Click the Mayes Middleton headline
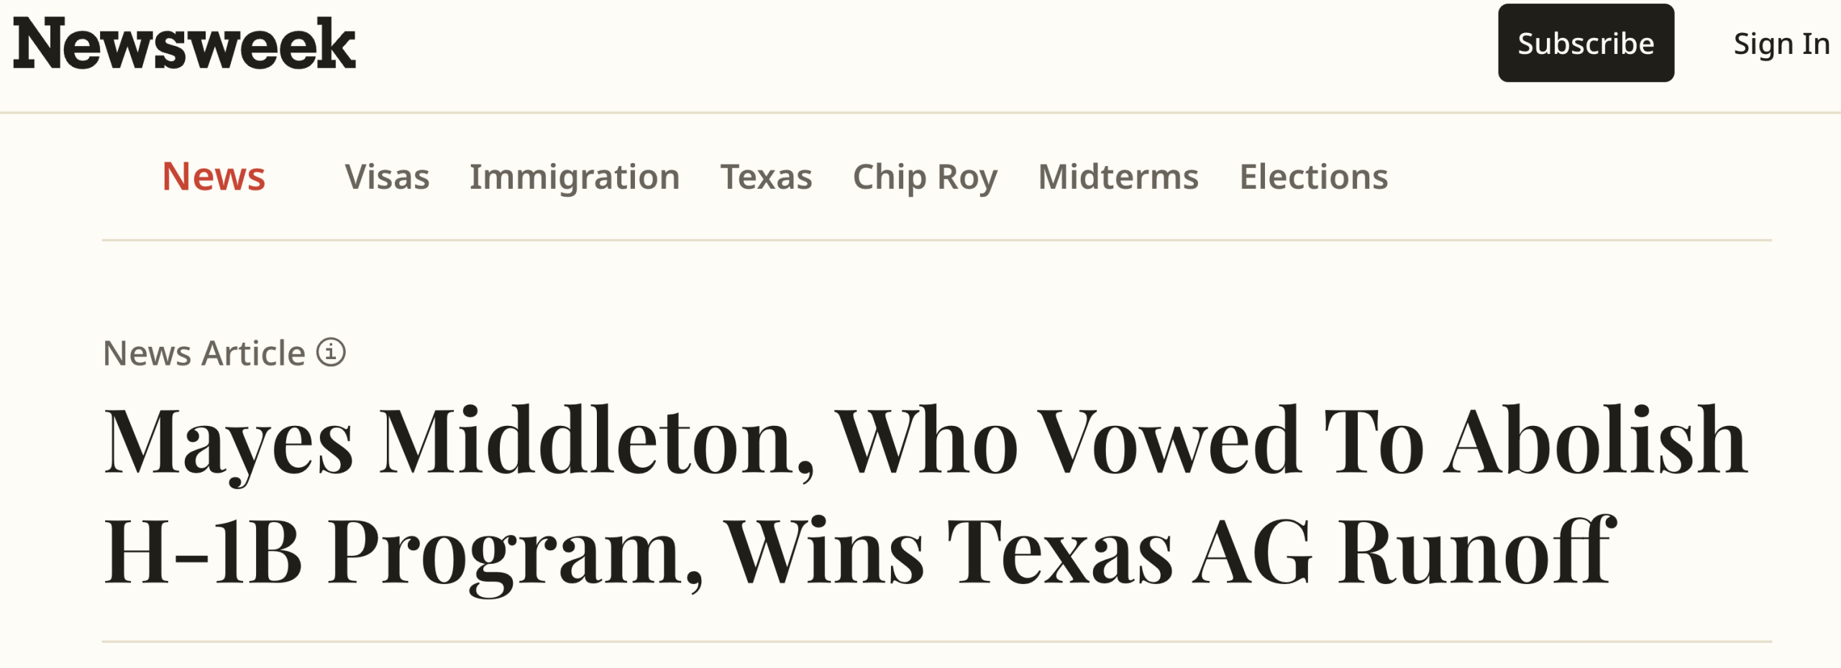This screenshot has width=1841, height=668. coord(925,496)
